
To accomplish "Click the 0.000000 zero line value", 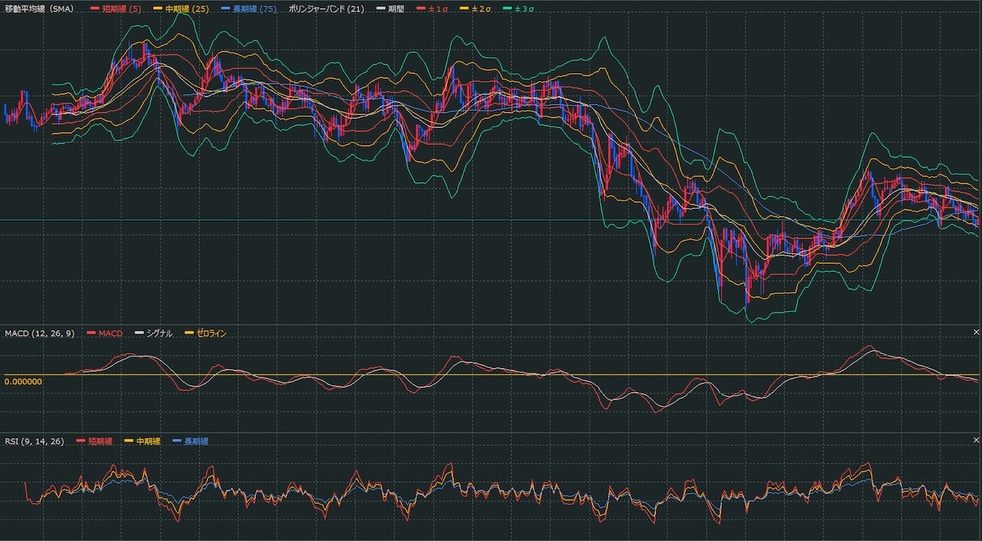I will (23, 382).
